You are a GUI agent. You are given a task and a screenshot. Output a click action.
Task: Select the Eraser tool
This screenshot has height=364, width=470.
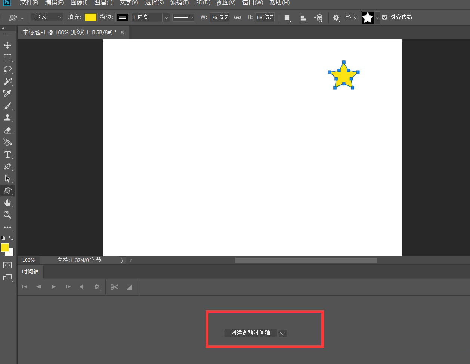7,130
